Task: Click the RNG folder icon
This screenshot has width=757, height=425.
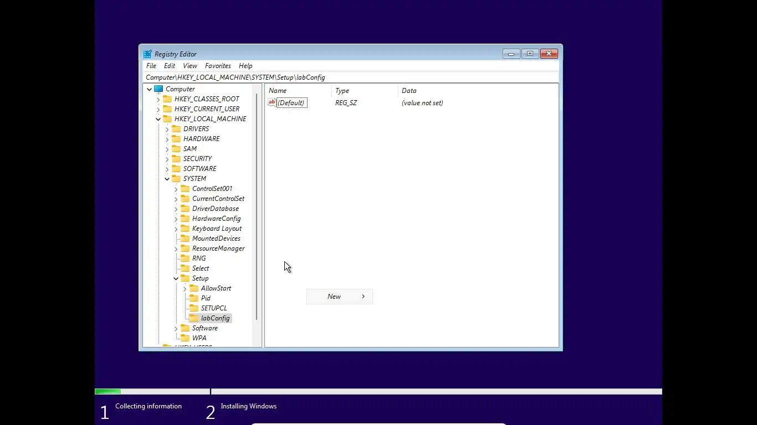Action: pyautogui.click(x=185, y=258)
